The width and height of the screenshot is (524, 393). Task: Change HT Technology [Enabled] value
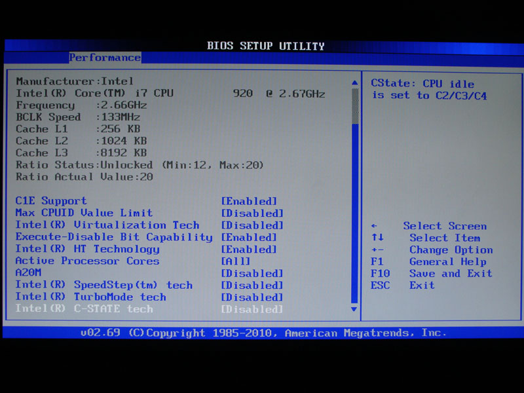click(x=249, y=250)
